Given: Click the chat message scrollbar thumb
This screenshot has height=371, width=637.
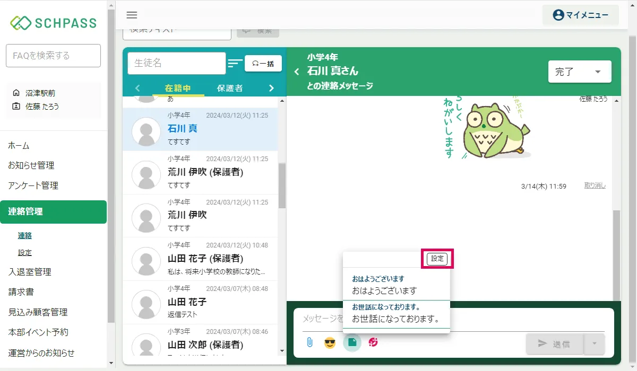Looking at the screenshot, I should coord(616,254).
